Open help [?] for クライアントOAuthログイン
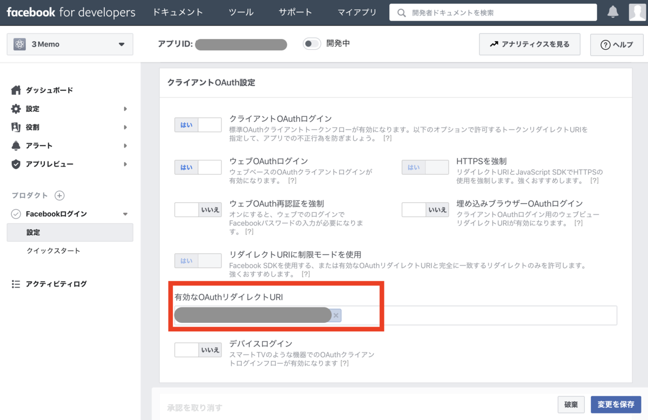The height and width of the screenshot is (420, 648). coord(387,138)
